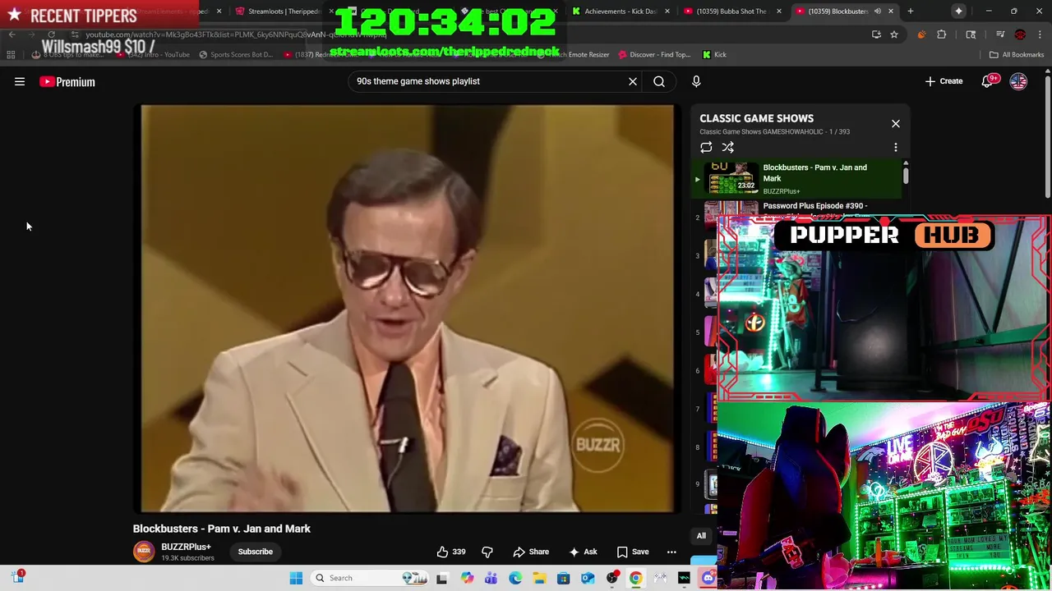Start voice search with microphone

[x=696, y=81]
